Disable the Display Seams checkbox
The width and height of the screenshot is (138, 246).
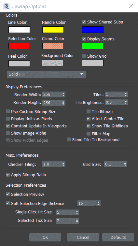coord(84,39)
